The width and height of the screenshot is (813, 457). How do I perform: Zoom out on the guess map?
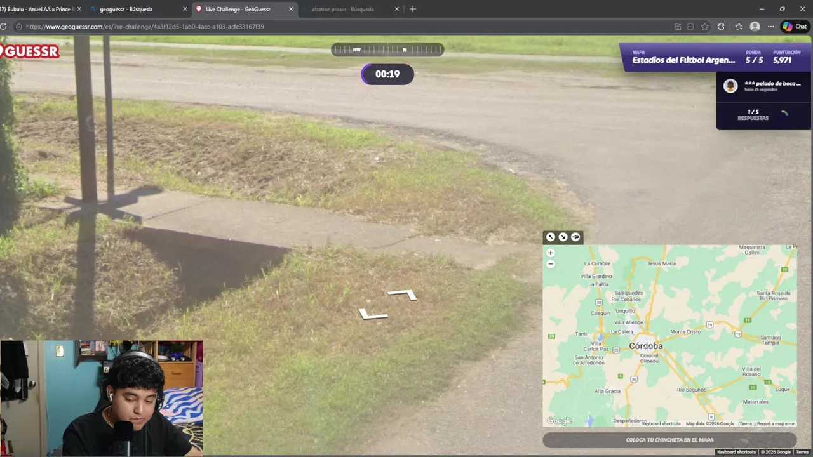coord(551,263)
